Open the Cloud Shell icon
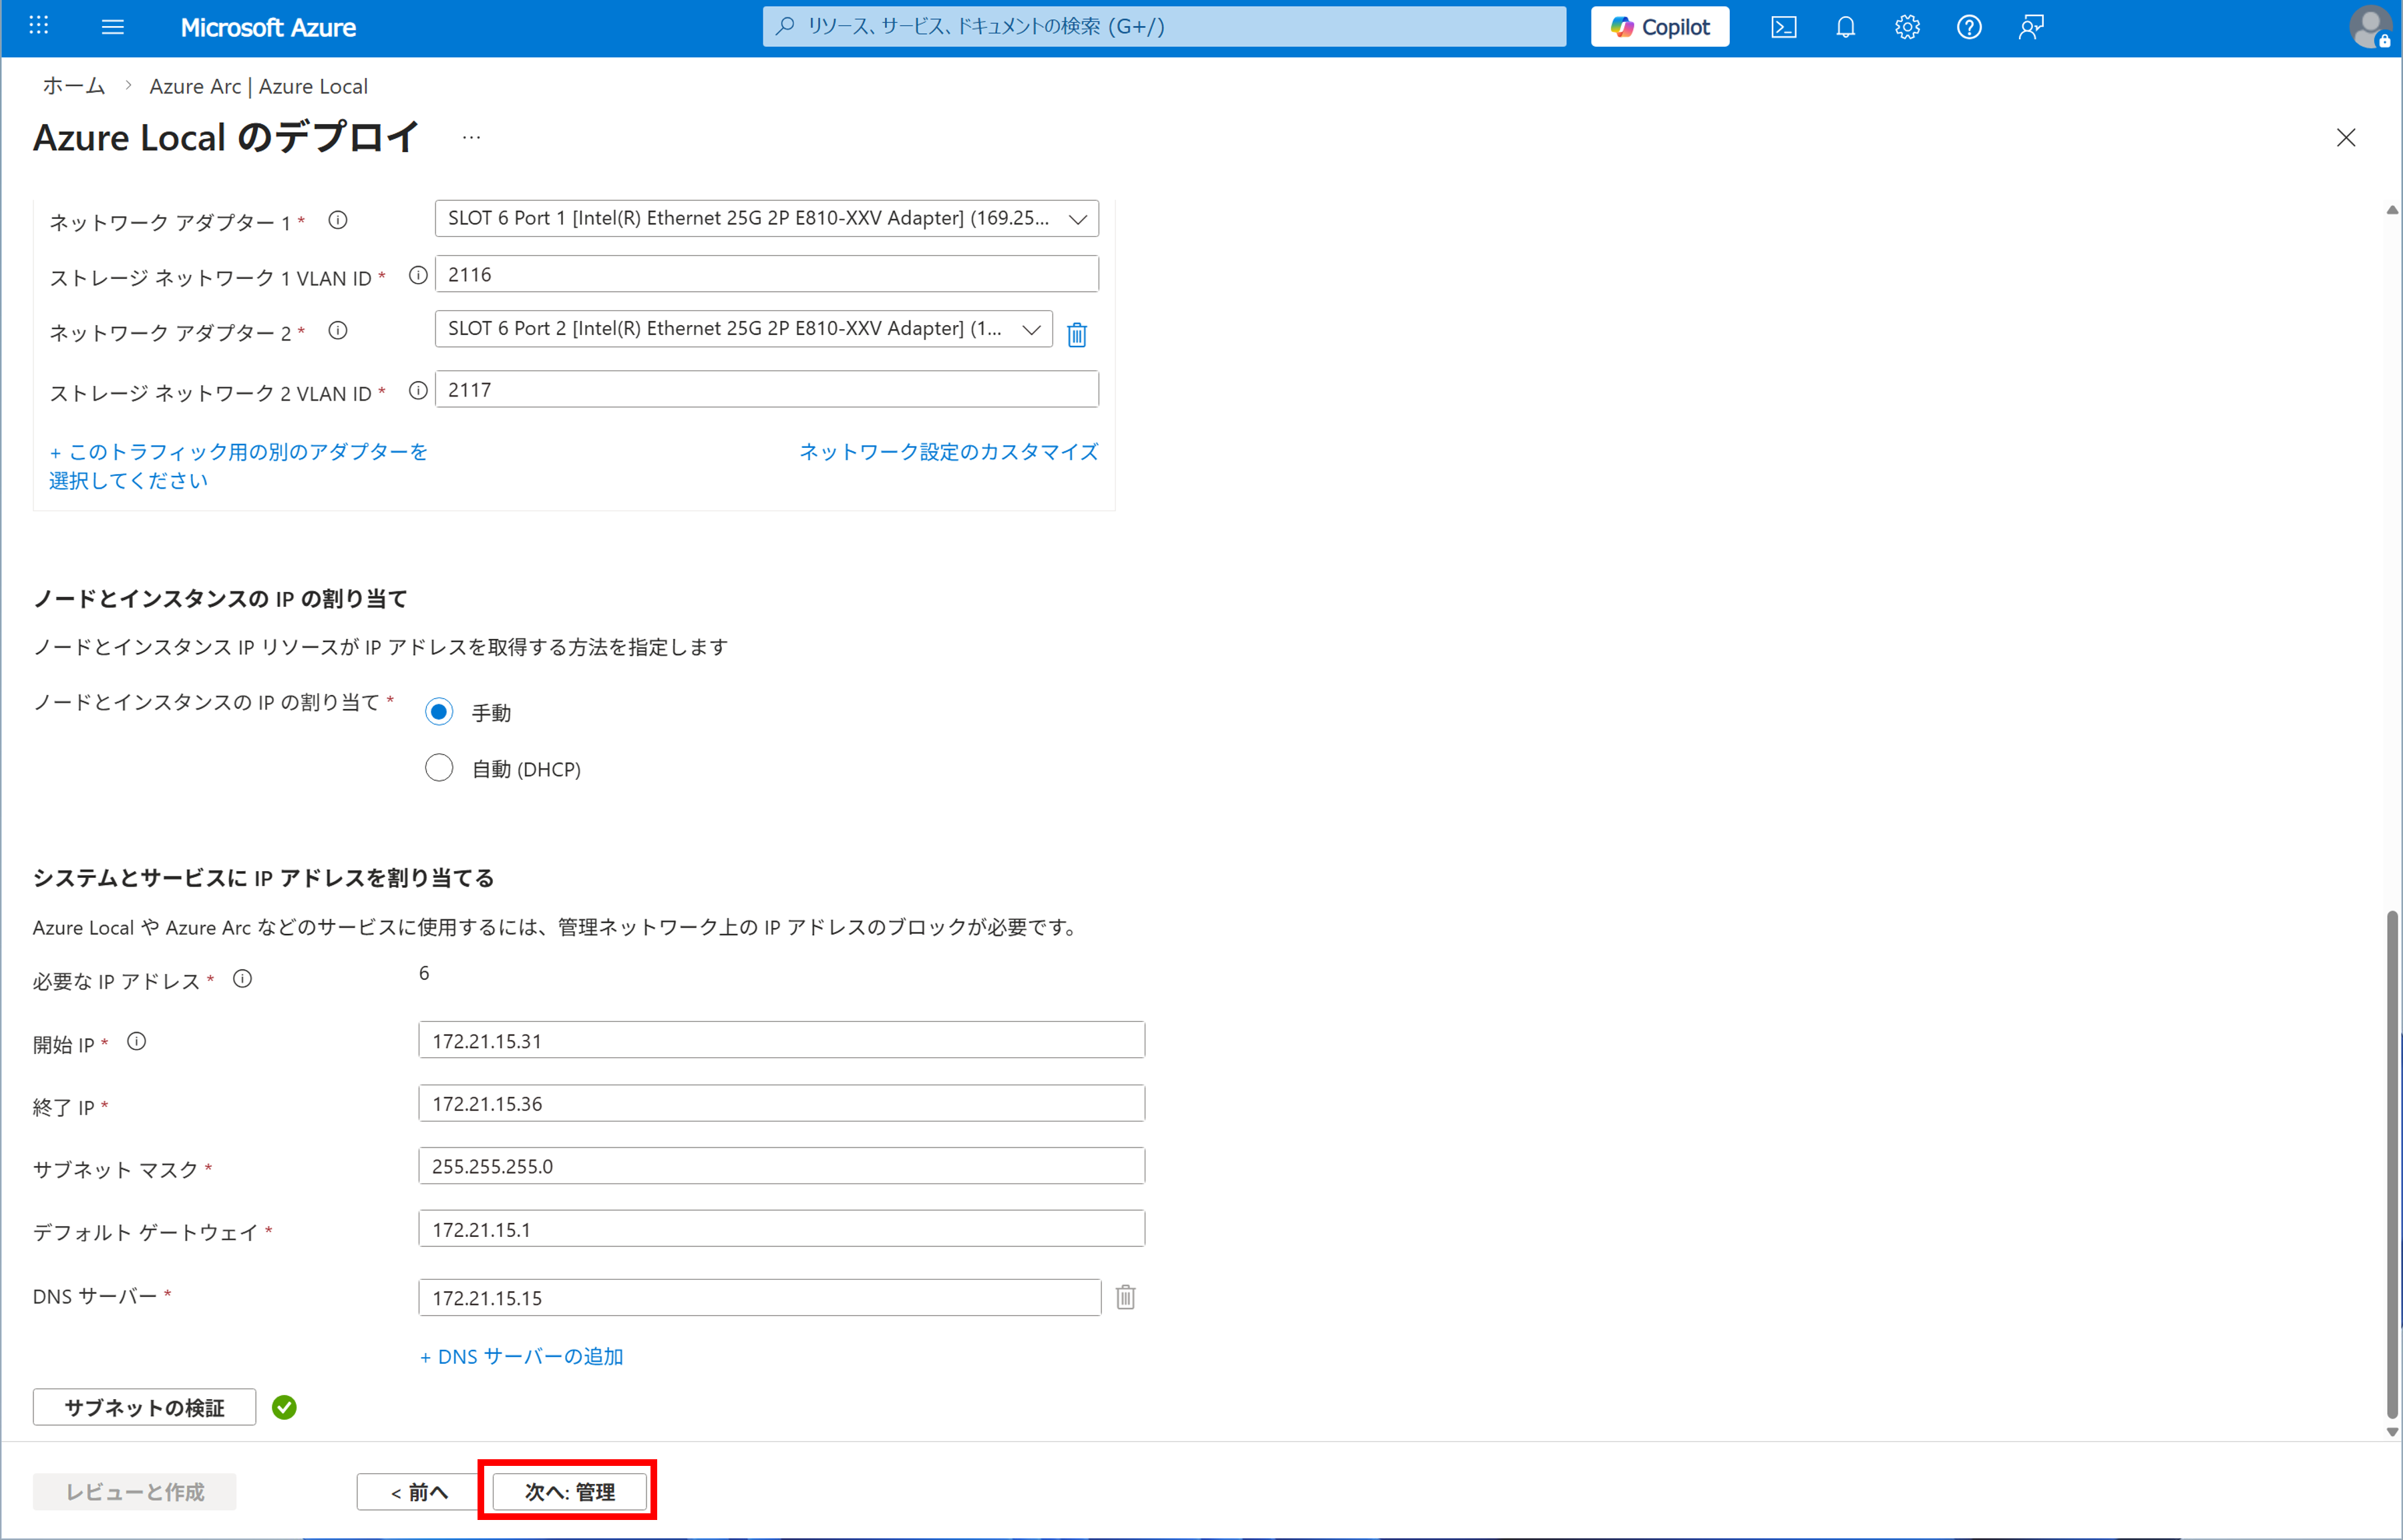 click(x=1784, y=27)
